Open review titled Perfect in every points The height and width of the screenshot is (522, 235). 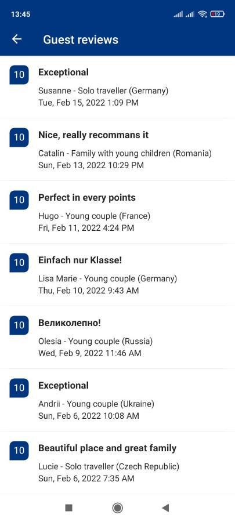[x=117, y=212]
